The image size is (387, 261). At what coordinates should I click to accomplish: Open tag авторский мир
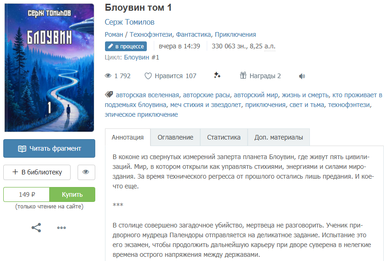coord(256,95)
